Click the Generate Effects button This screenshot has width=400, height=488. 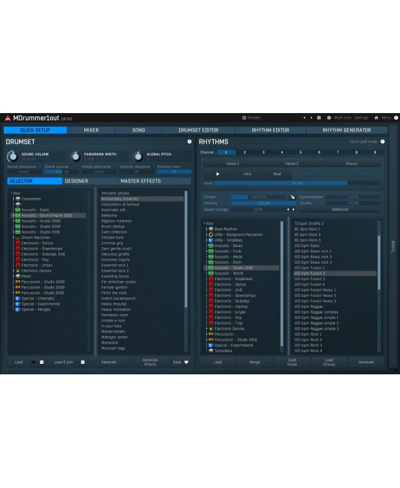click(x=150, y=362)
